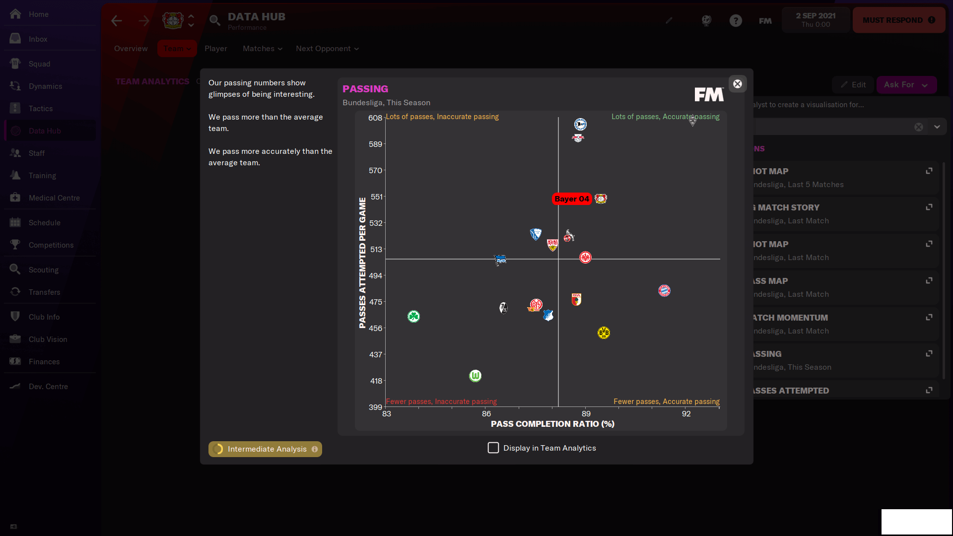Open the analyst visualisation dropdown chevron
953x536 pixels.
pos(937,127)
